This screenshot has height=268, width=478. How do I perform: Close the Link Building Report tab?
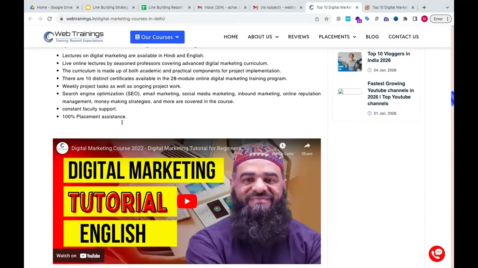click(x=189, y=7)
